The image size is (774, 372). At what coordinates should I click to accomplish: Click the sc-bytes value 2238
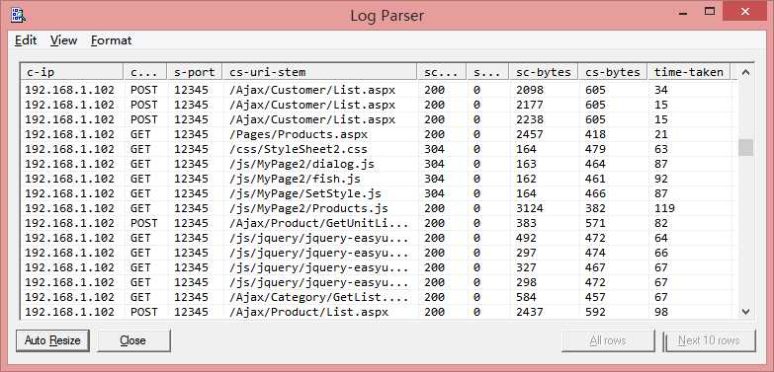click(x=530, y=119)
